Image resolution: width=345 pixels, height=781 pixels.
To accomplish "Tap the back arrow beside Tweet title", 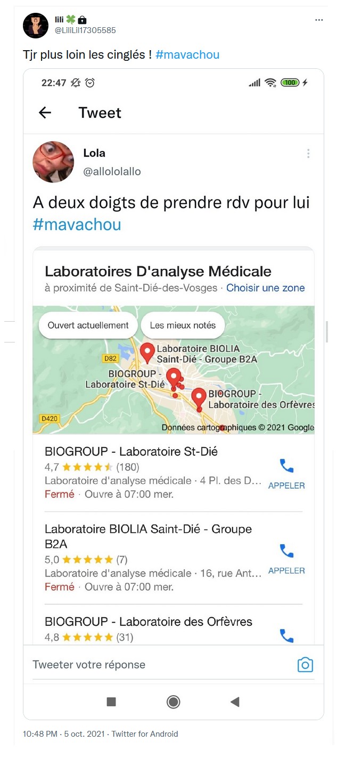I will click(x=45, y=113).
